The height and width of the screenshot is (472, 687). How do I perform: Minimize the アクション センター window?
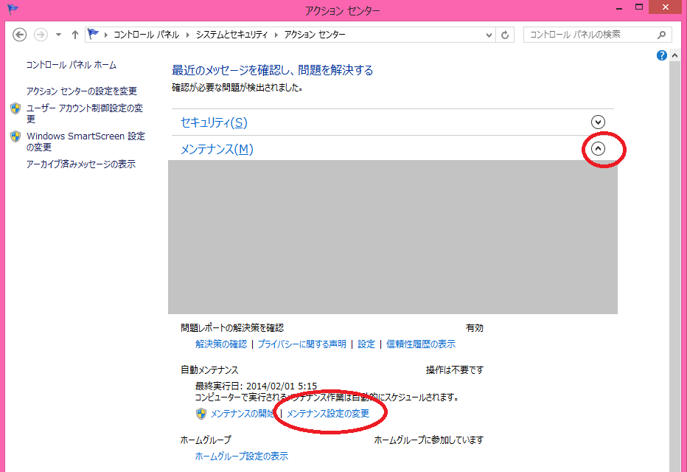pyautogui.click(x=619, y=9)
